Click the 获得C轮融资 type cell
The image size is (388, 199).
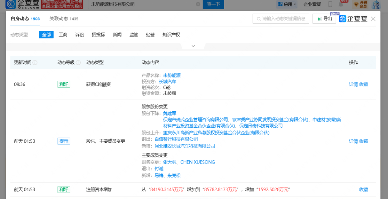coord(98,84)
